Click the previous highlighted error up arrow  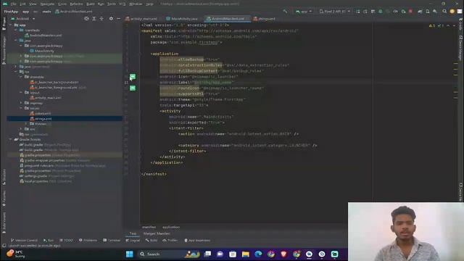click(448, 26)
